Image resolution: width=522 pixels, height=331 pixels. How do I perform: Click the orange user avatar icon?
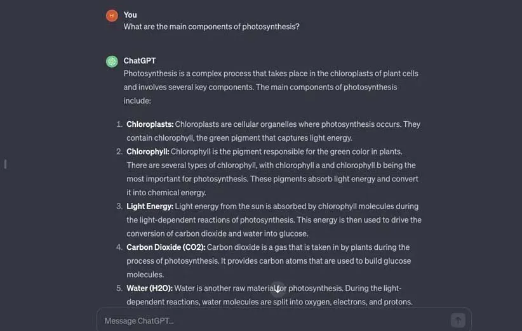tap(112, 15)
